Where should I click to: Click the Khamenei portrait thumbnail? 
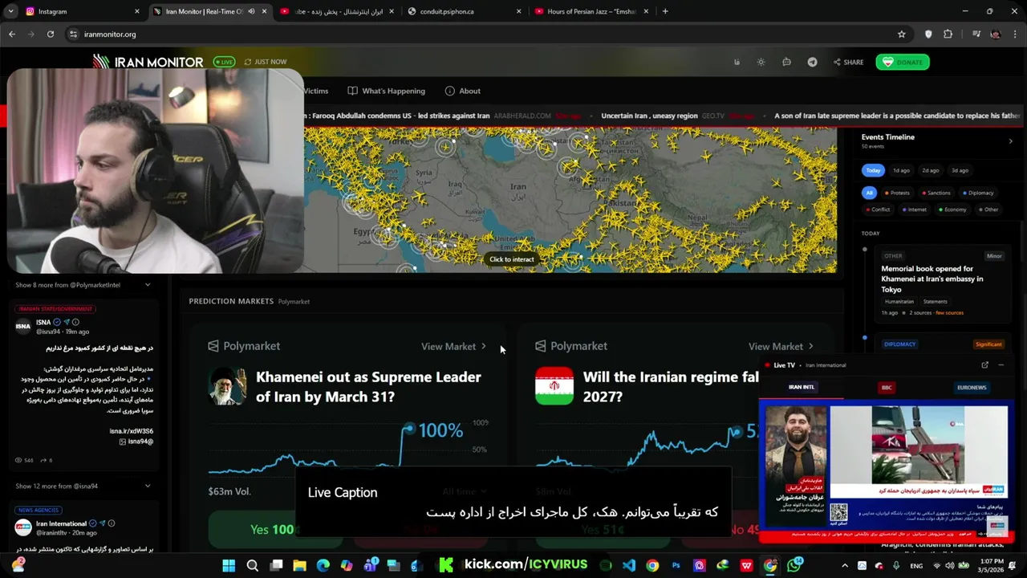pyautogui.click(x=227, y=386)
